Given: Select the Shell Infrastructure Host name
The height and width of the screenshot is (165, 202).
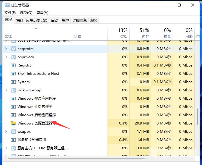Looking at the screenshot, I should [38, 74].
